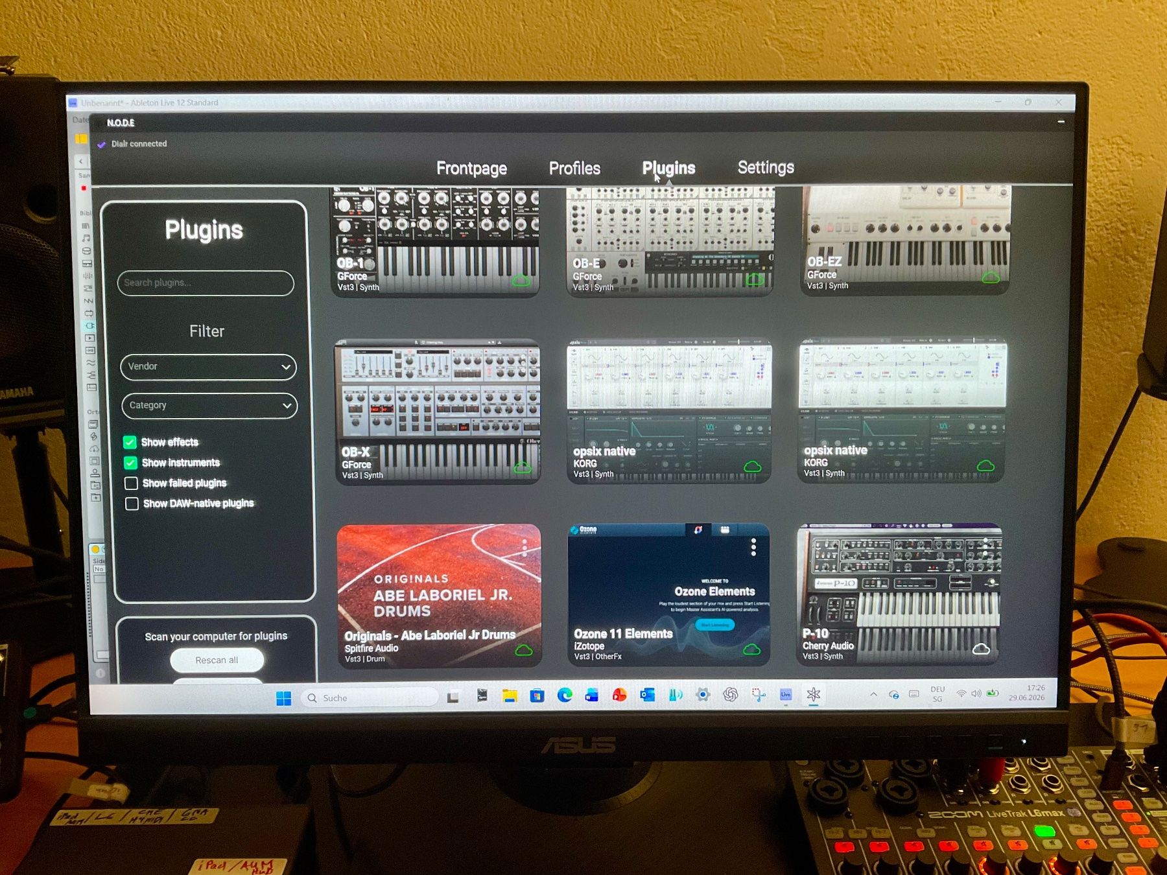Select the OB-EZ GForce plugin card

(x=905, y=240)
